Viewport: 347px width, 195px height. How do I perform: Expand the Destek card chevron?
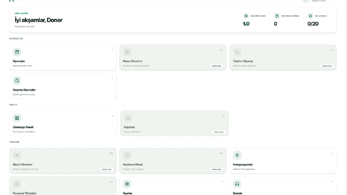tap(332, 182)
